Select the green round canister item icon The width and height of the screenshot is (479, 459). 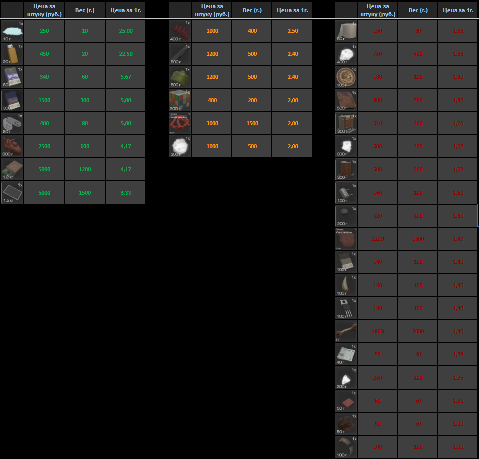(x=179, y=77)
